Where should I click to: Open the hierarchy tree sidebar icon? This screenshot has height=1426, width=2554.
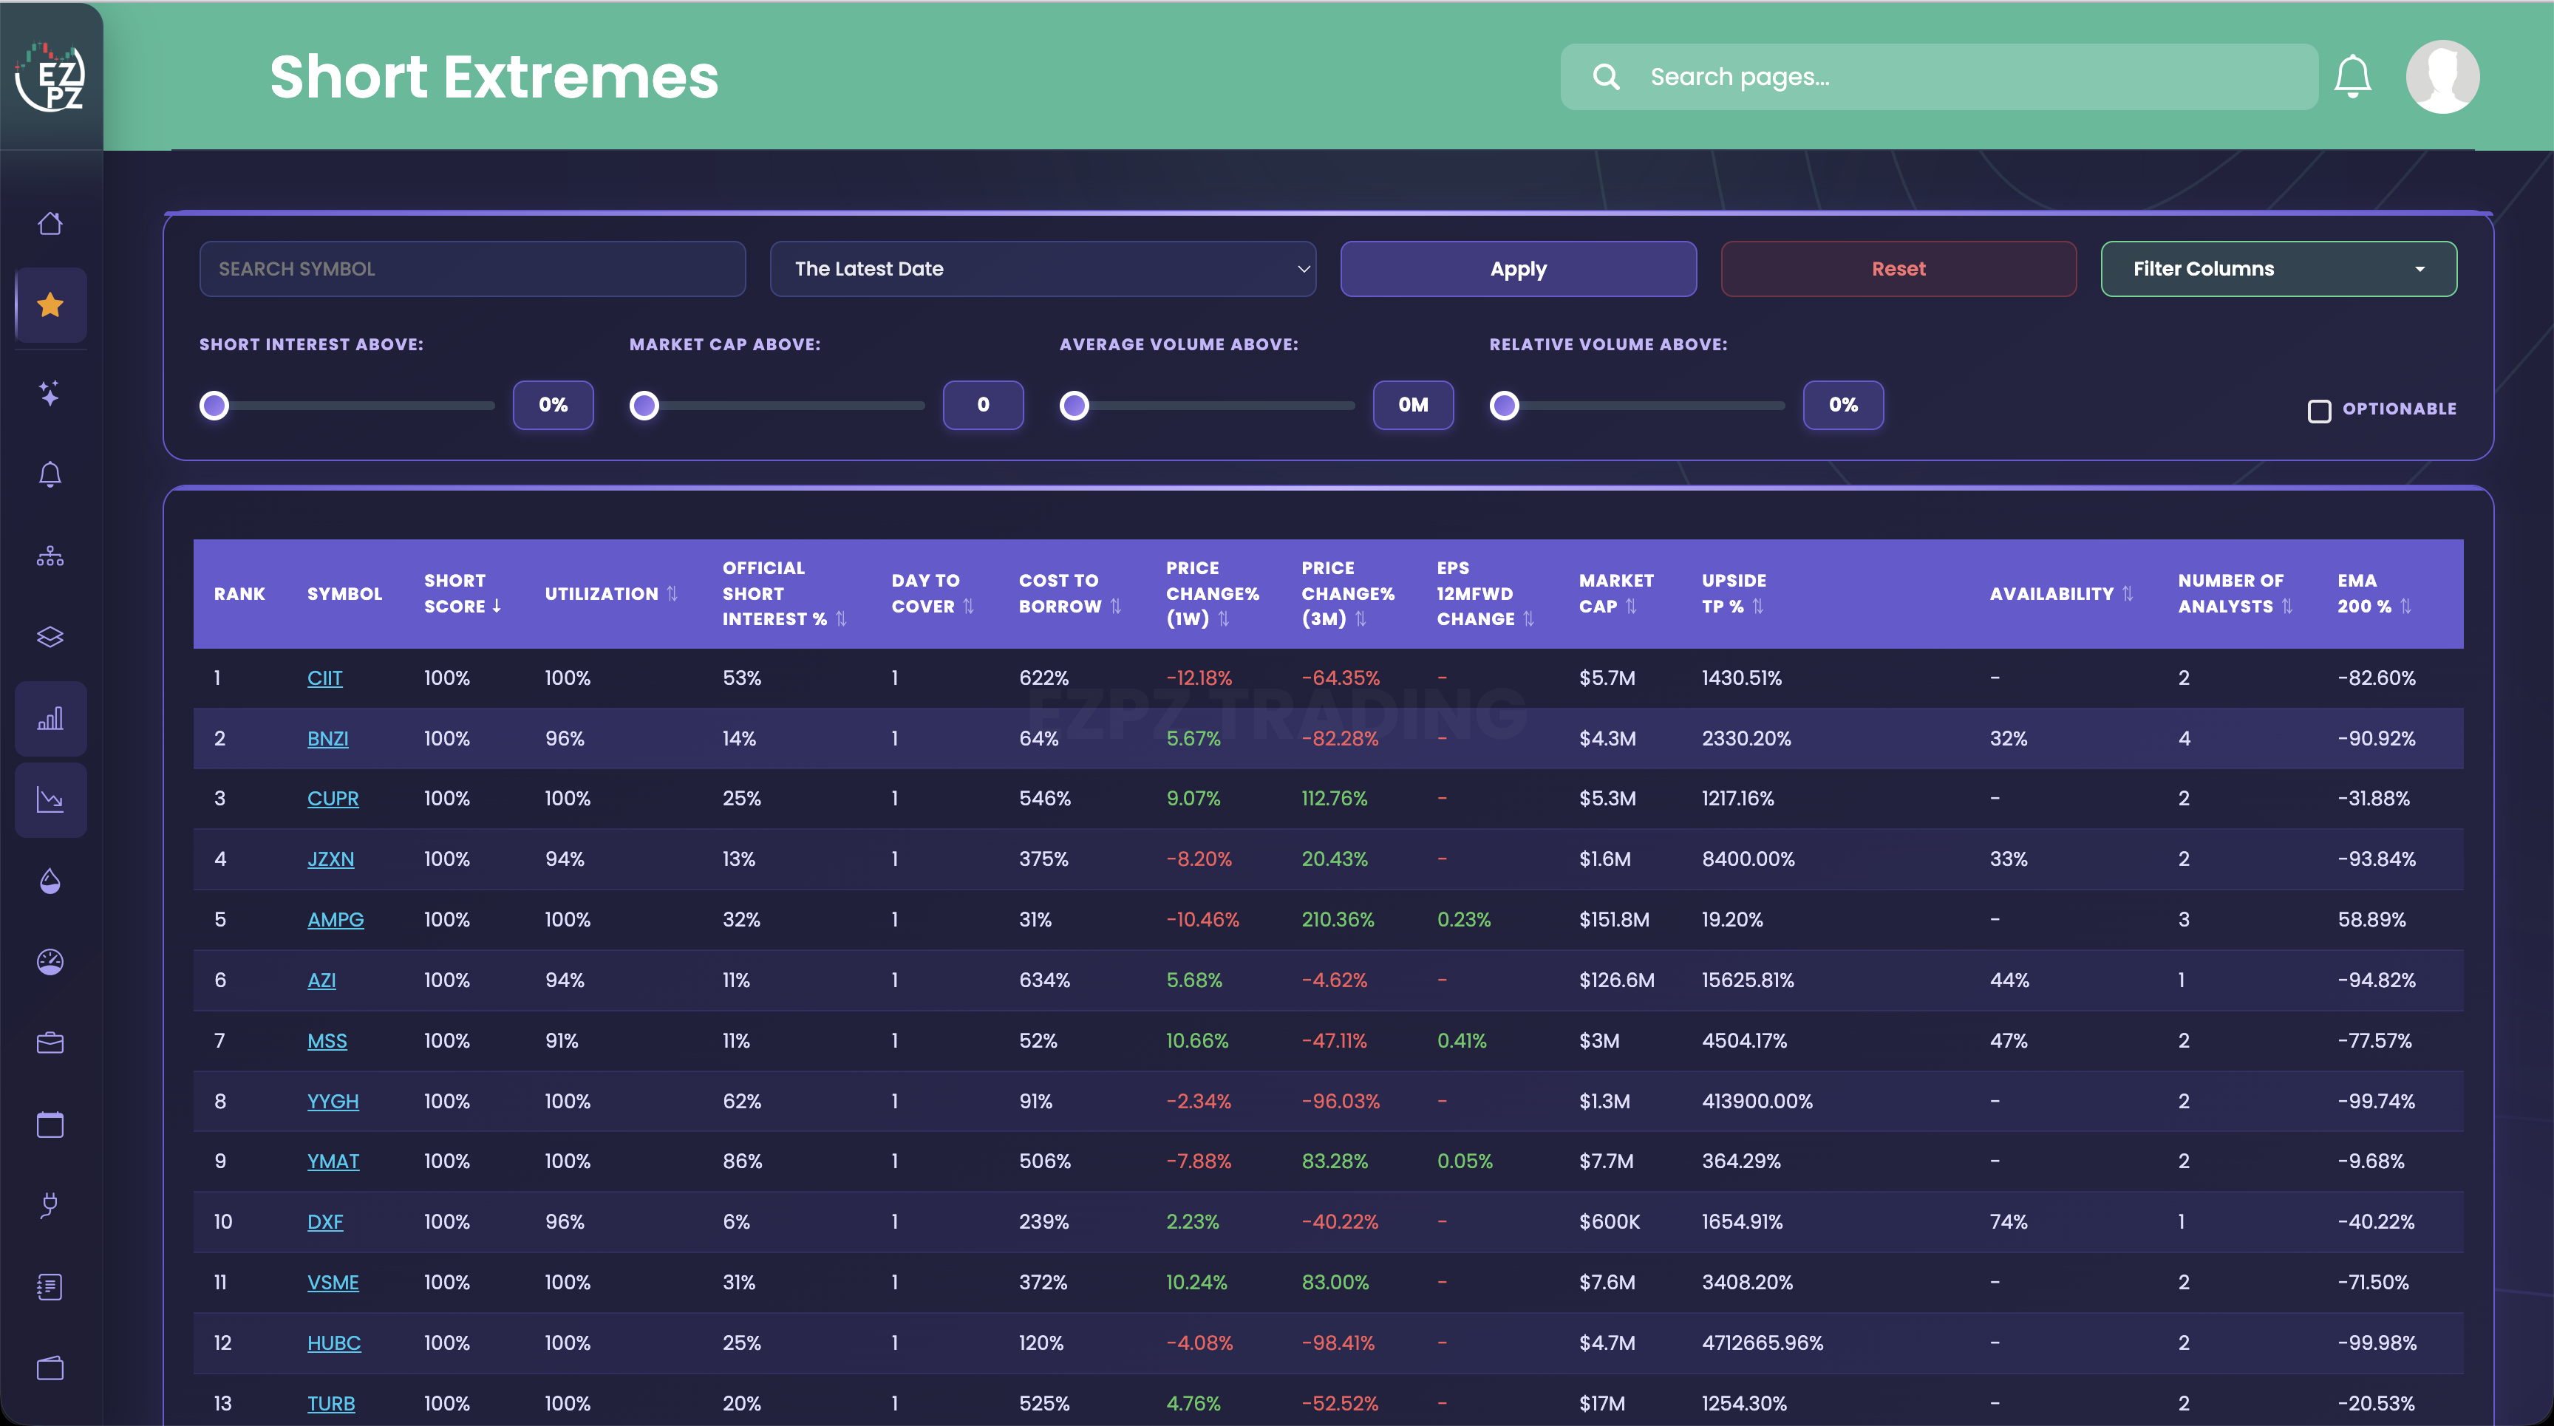pos(50,556)
